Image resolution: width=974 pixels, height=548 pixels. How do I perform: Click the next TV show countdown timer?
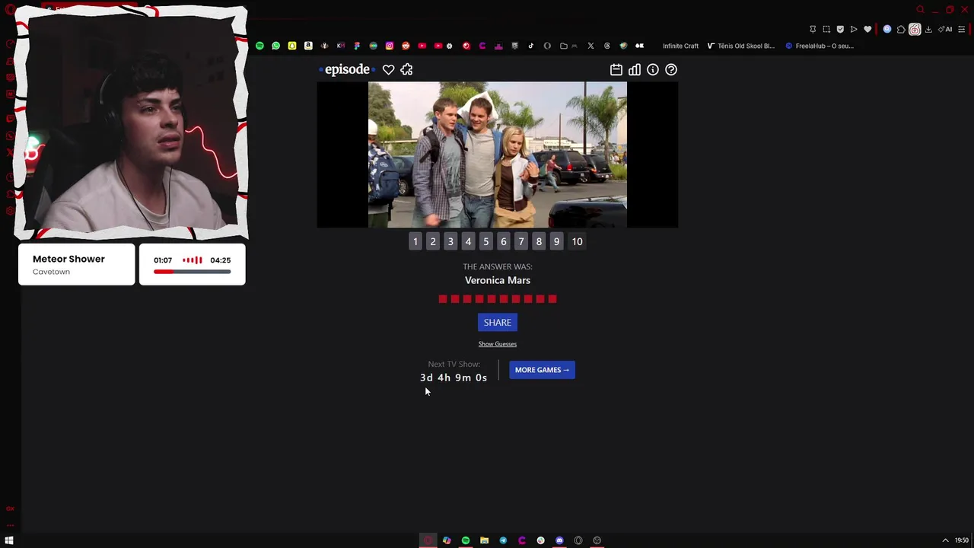(x=454, y=378)
